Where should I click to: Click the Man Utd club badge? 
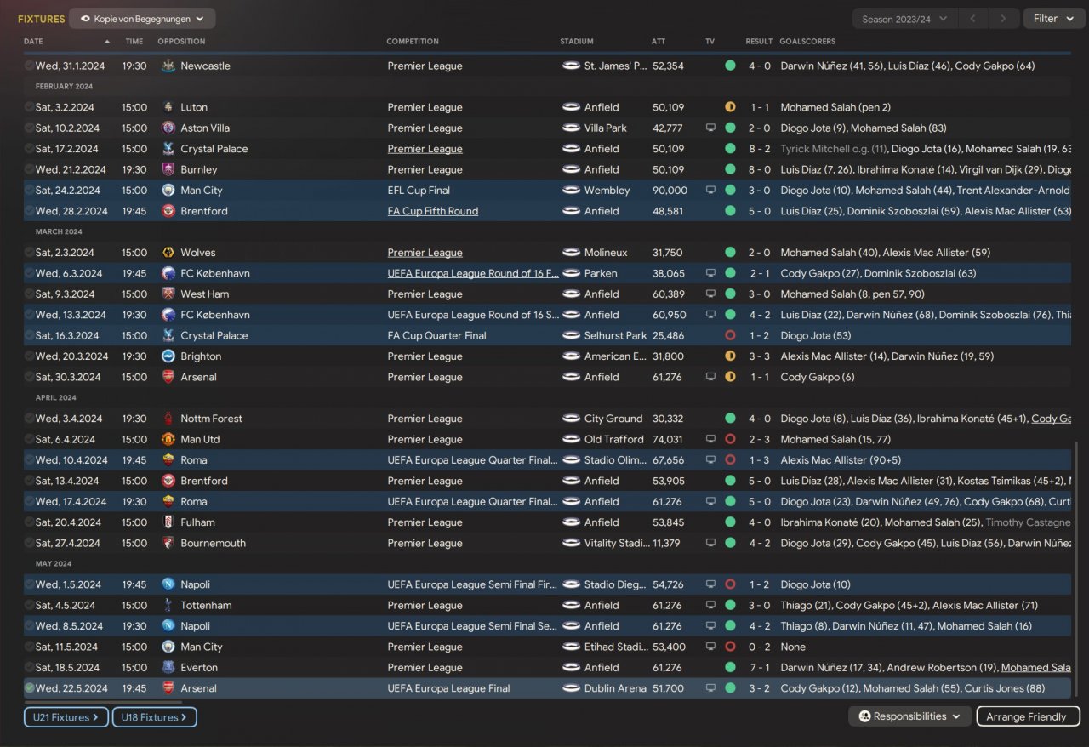pyautogui.click(x=168, y=440)
